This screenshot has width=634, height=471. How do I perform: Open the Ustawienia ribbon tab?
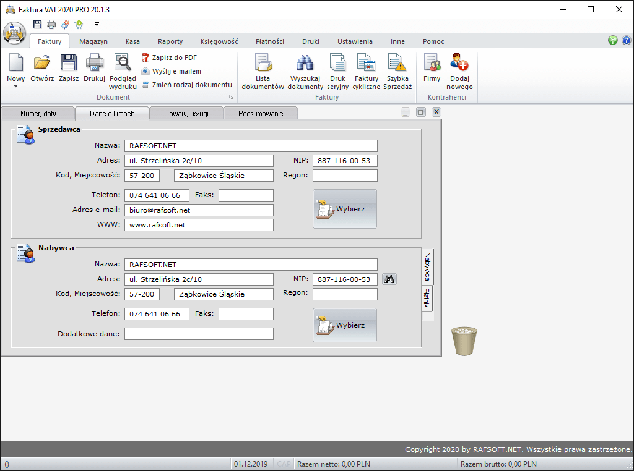point(355,41)
